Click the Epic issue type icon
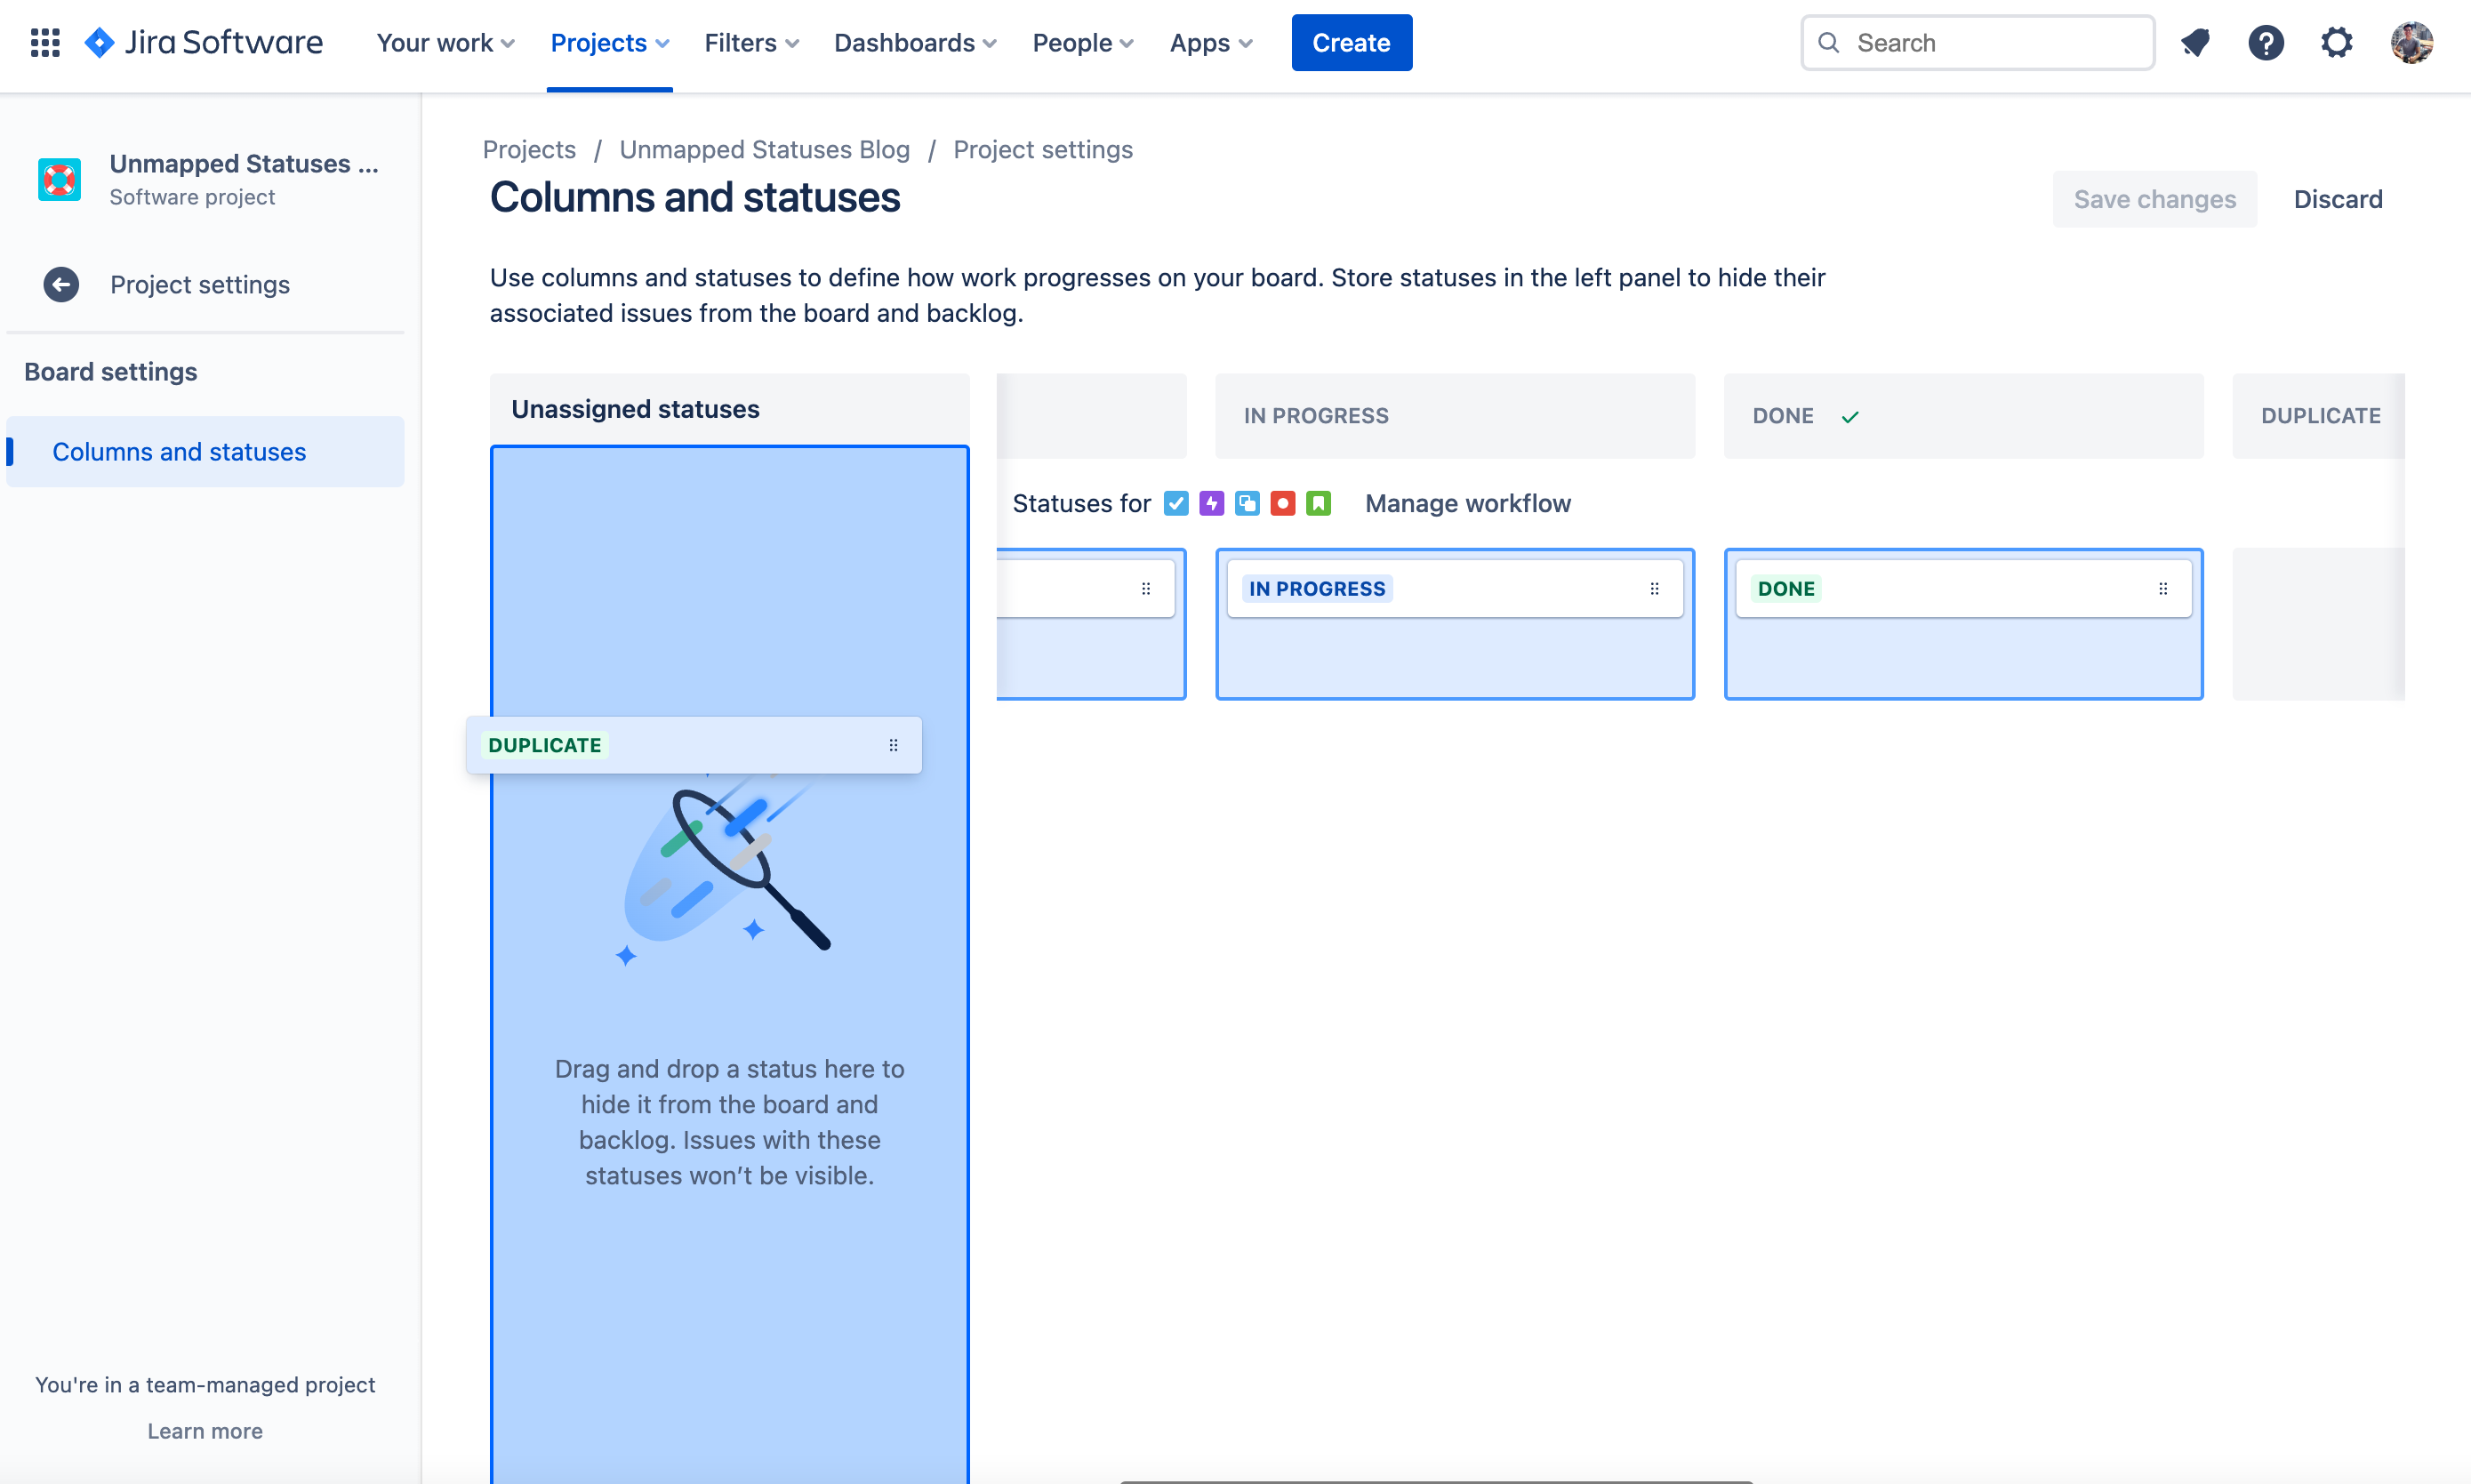 pyautogui.click(x=1212, y=503)
